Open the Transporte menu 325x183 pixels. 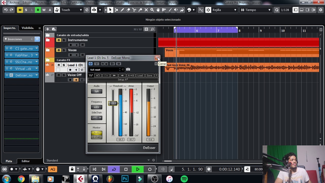click(x=105, y=3)
